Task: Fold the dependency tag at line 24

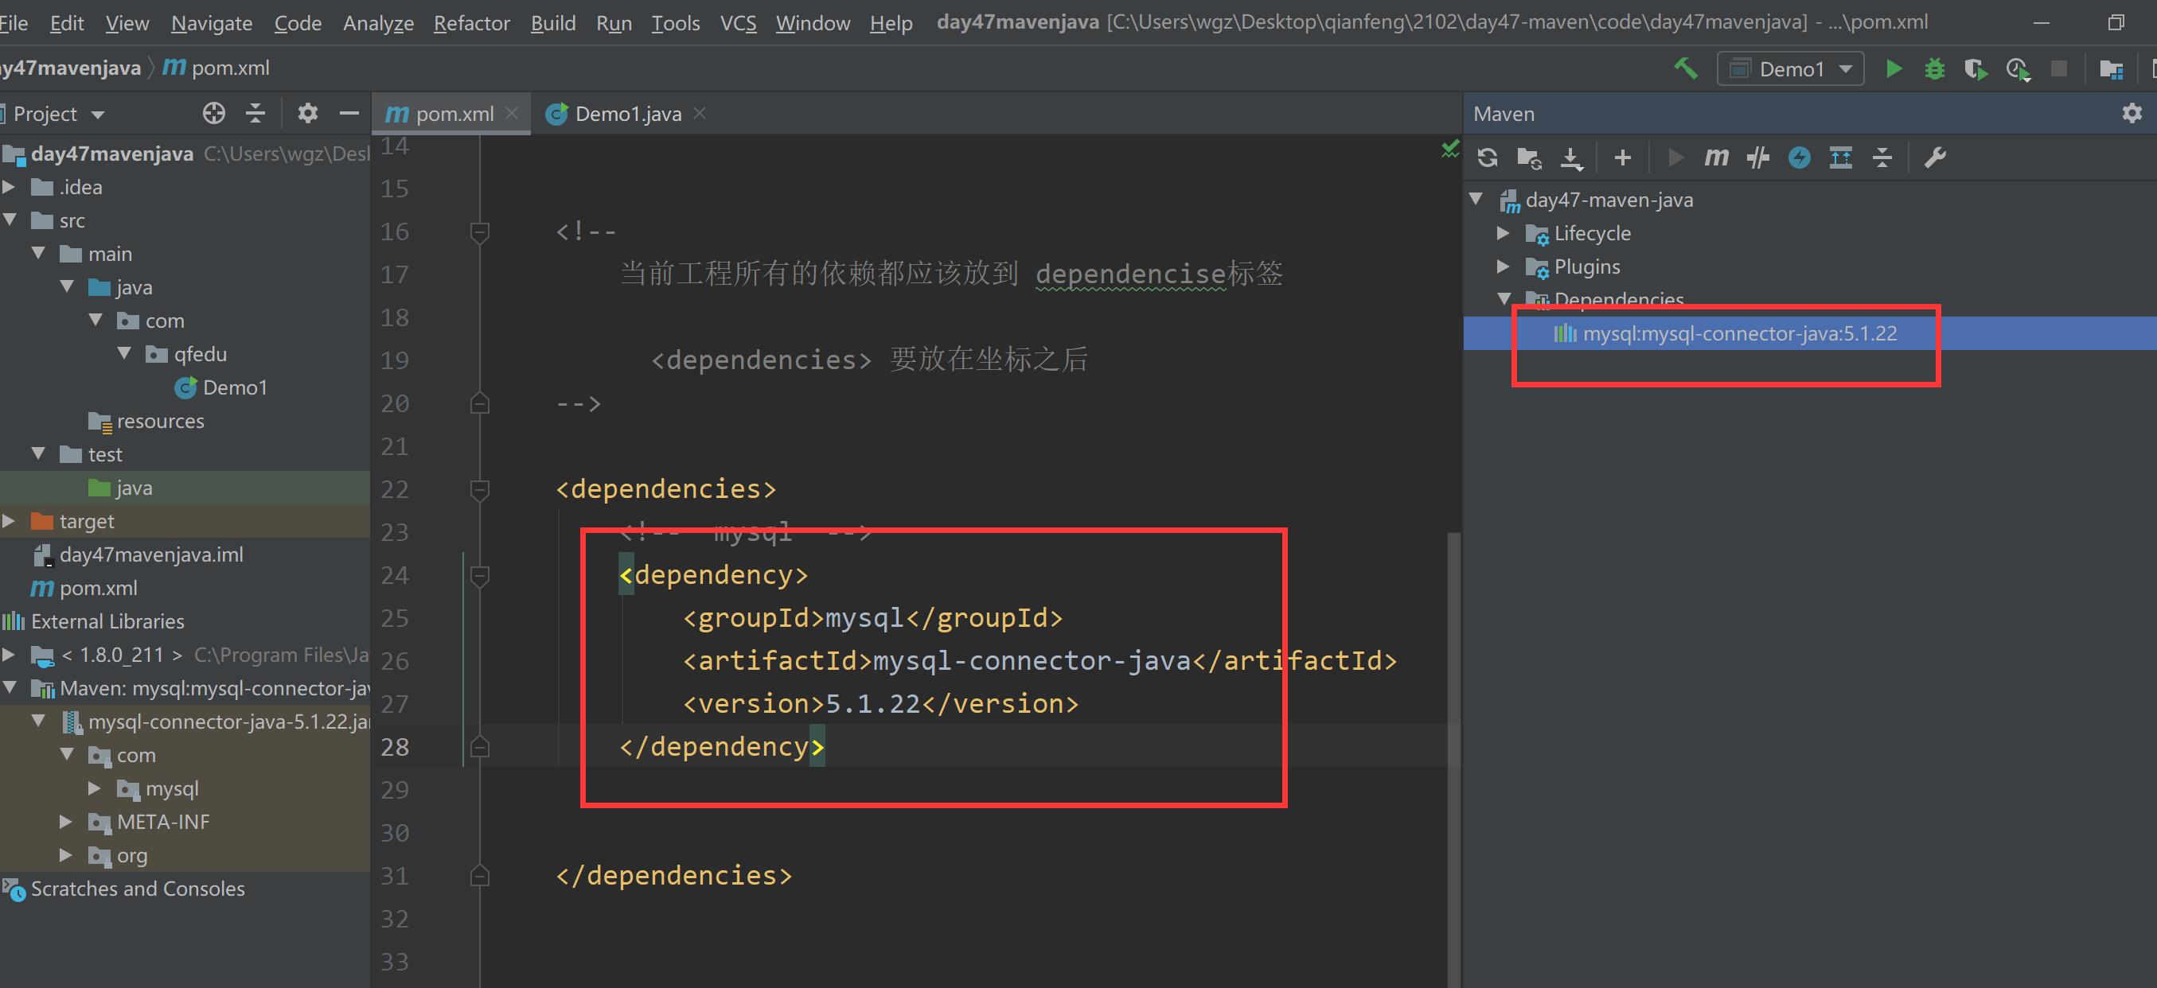Action: [x=480, y=576]
